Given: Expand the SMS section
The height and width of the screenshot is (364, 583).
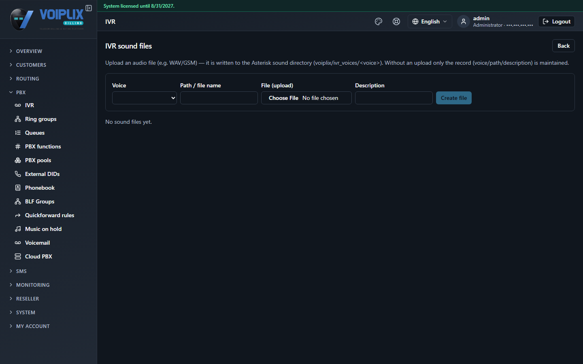Looking at the screenshot, I should pos(49,271).
